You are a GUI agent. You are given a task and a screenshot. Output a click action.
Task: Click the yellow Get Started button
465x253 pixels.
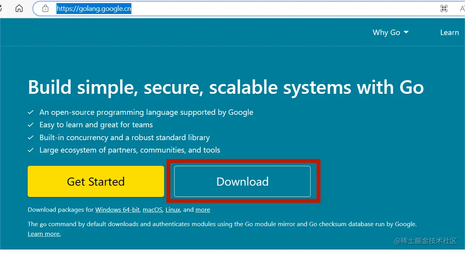click(x=96, y=181)
